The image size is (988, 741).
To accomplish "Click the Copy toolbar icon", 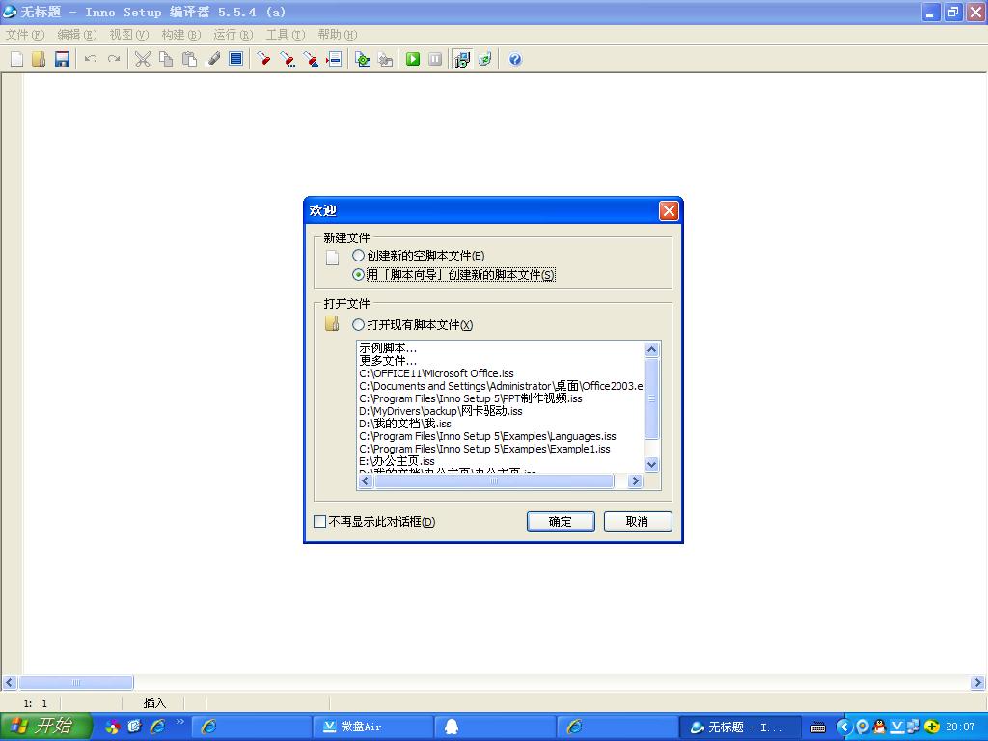I will click(166, 59).
